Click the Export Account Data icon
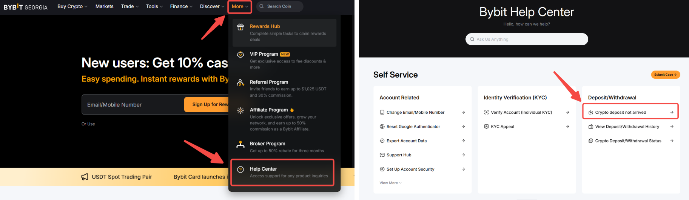 coord(382,141)
